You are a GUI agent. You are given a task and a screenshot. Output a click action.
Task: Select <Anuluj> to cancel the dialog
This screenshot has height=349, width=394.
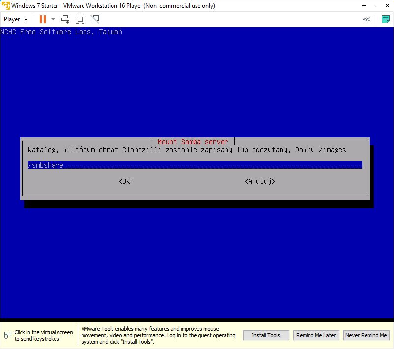[x=259, y=181]
